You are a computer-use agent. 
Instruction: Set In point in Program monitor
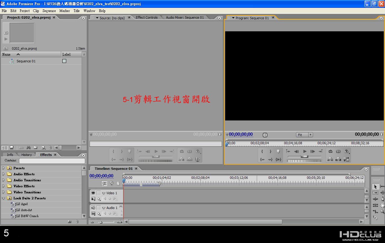[x=262, y=151]
